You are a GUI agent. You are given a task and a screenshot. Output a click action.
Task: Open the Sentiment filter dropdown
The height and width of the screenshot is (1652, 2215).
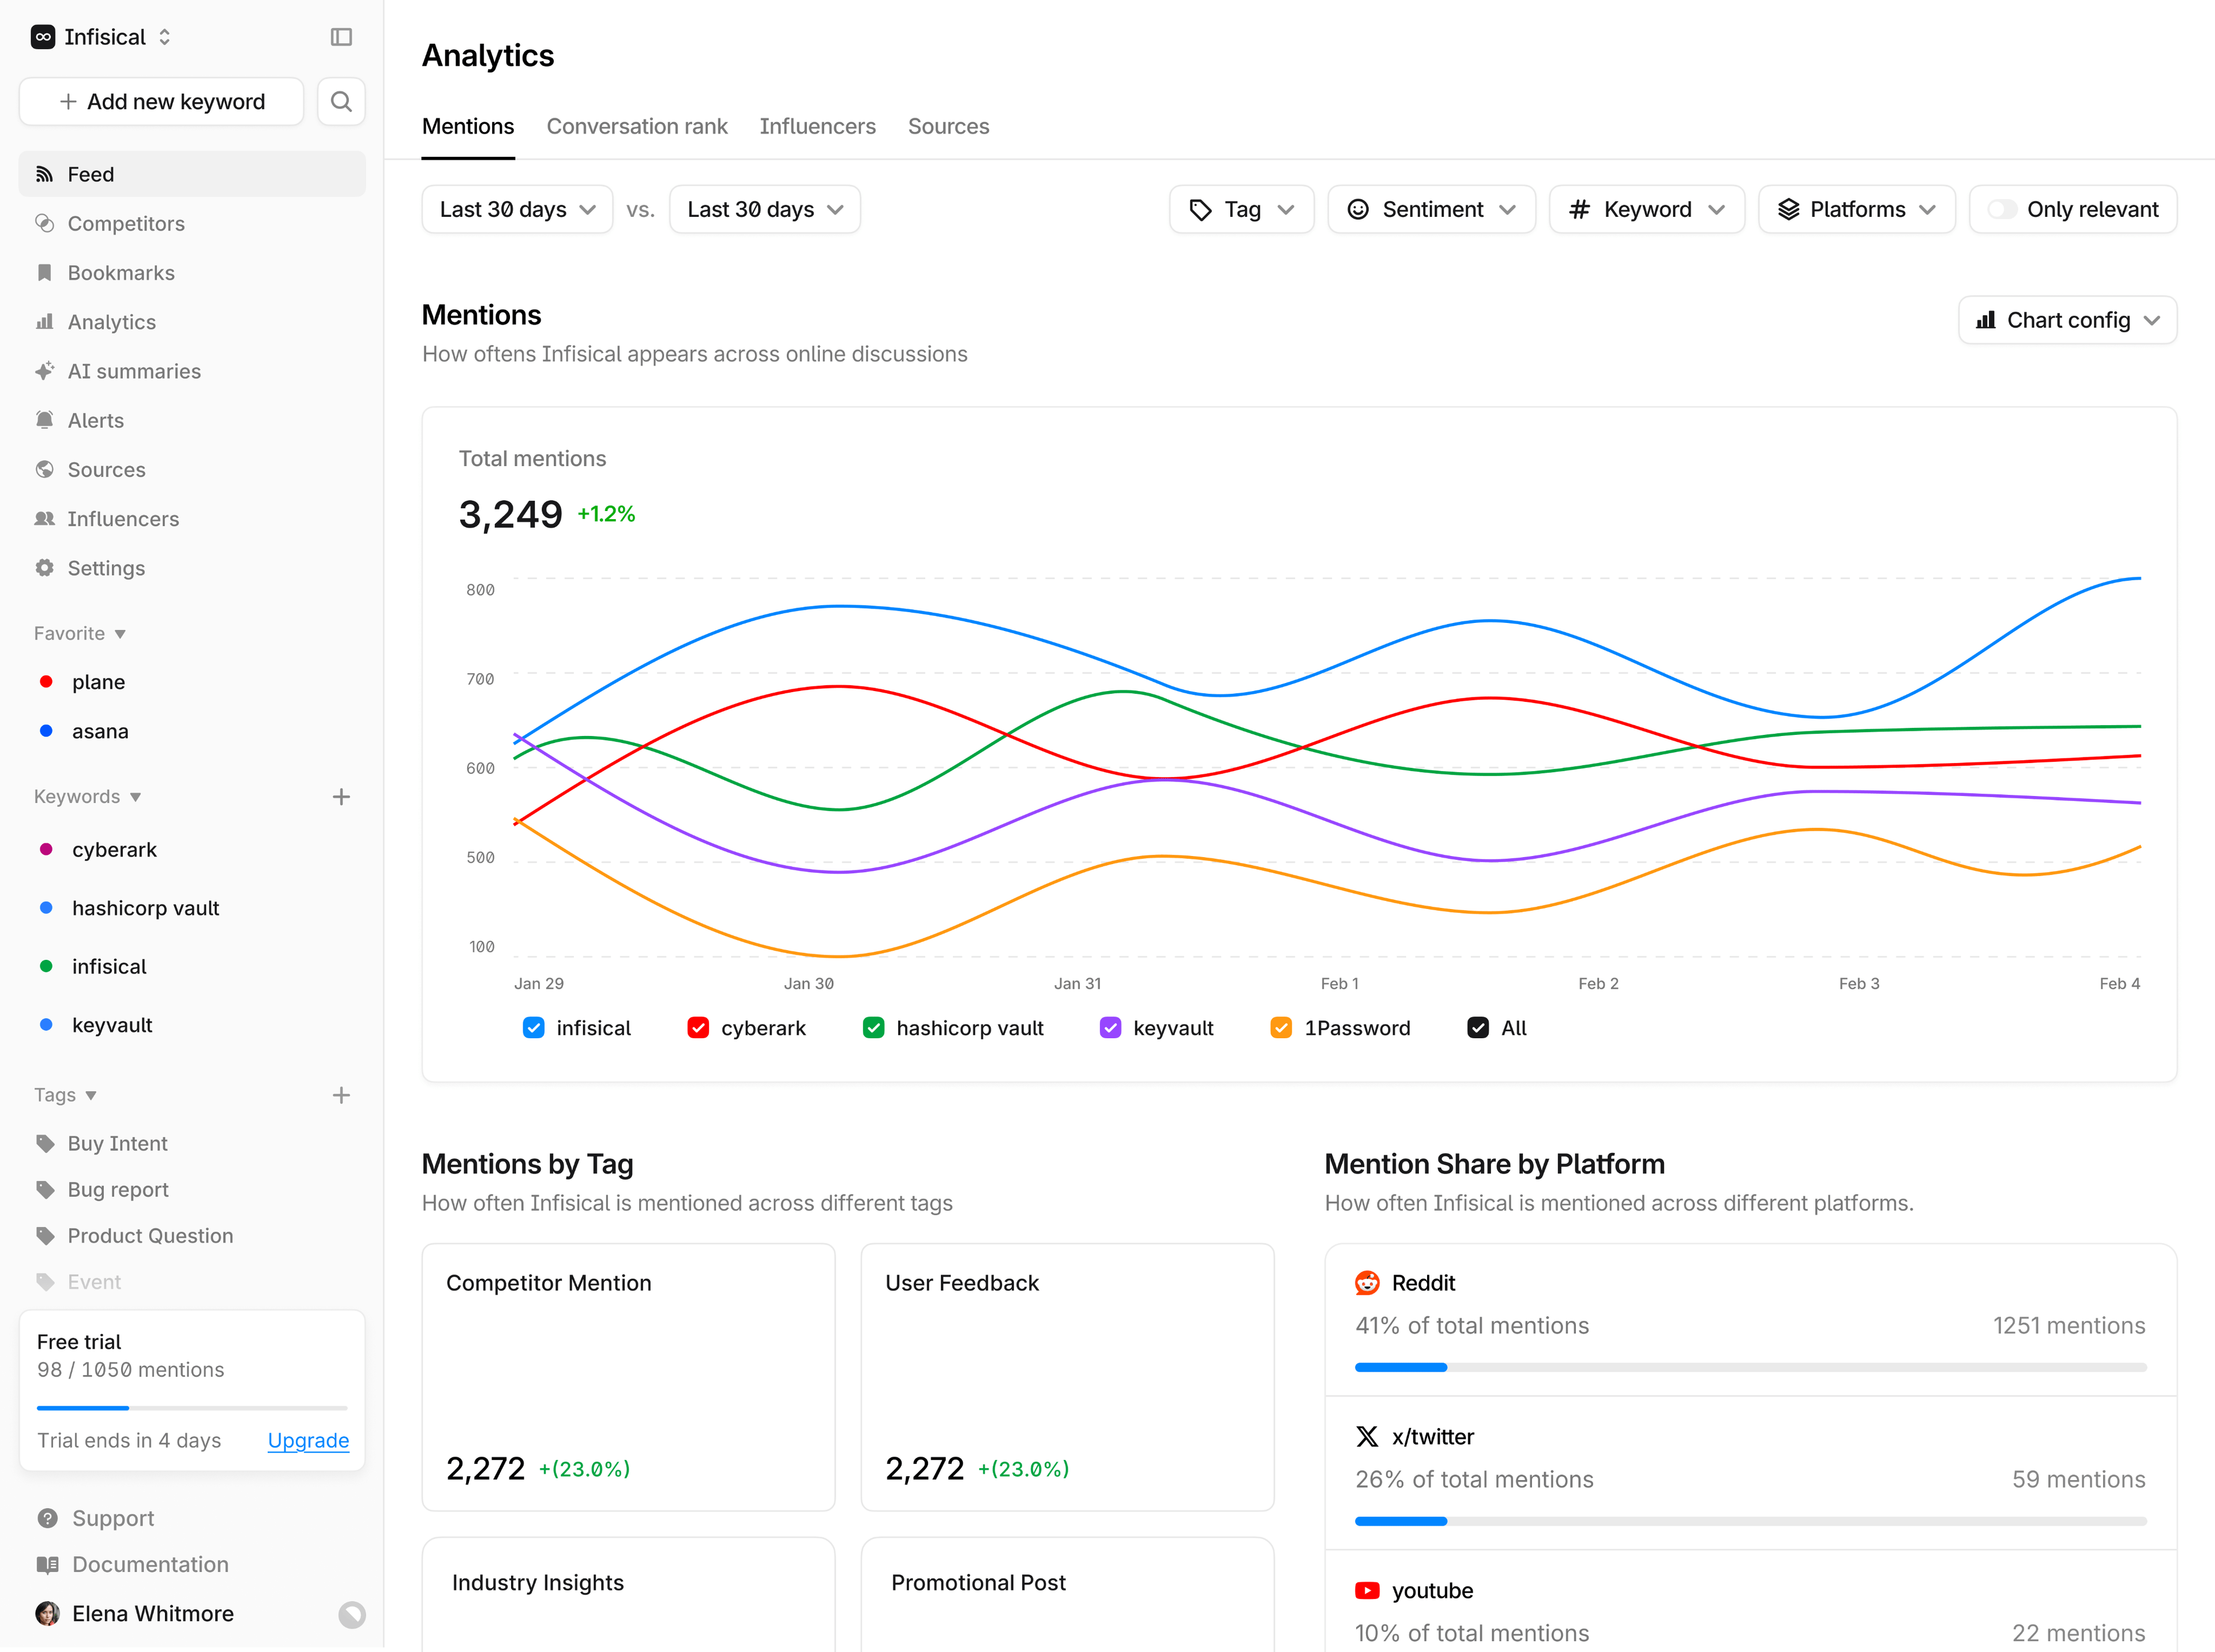point(1431,209)
